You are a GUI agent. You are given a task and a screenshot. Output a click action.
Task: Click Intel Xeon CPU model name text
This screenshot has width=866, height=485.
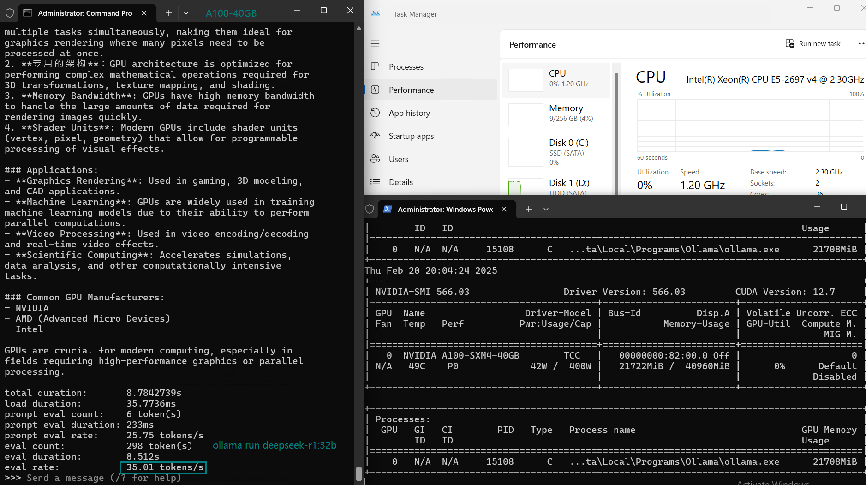tap(775, 79)
